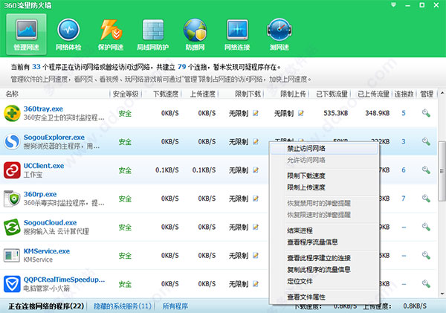Switch to 所有程序 tab
Screen dimensions: 446x313
175,306
